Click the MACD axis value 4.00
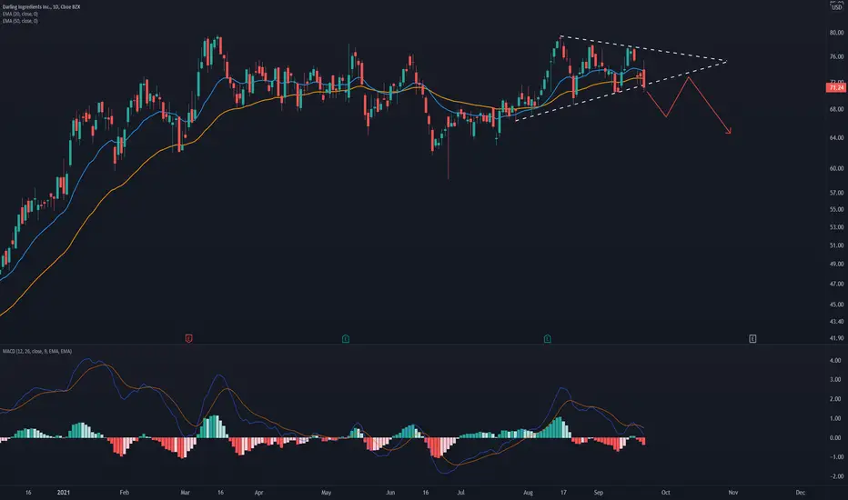This screenshot has height=500, width=848. click(x=835, y=360)
